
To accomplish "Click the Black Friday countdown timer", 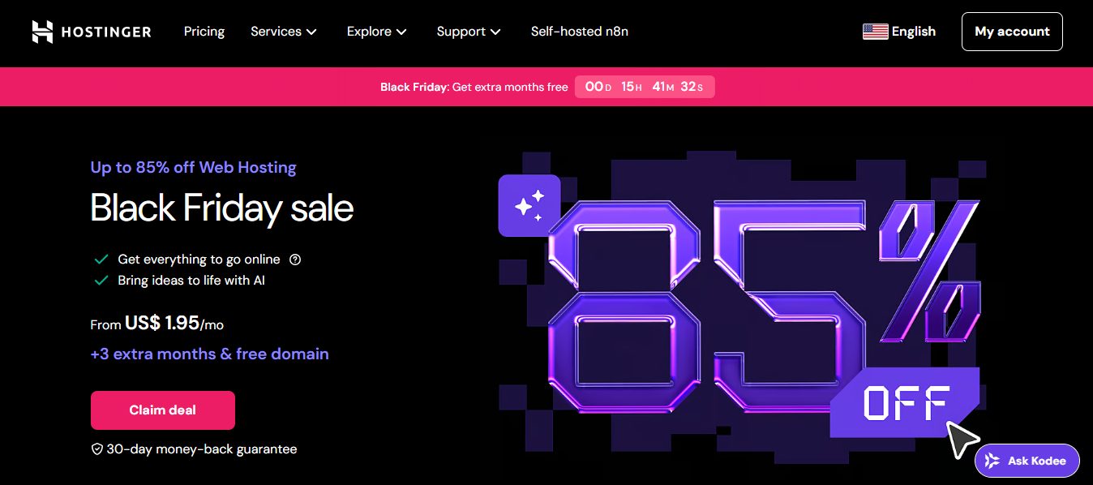I will tap(645, 87).
